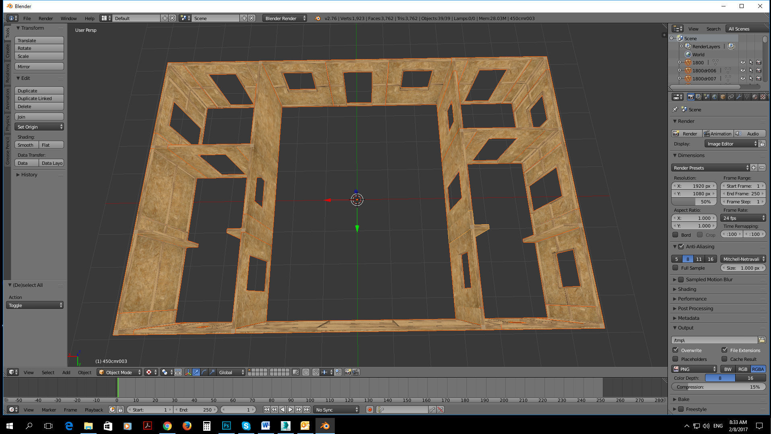Click the pin icon beside Scene breadcrumb

(675, 109)
